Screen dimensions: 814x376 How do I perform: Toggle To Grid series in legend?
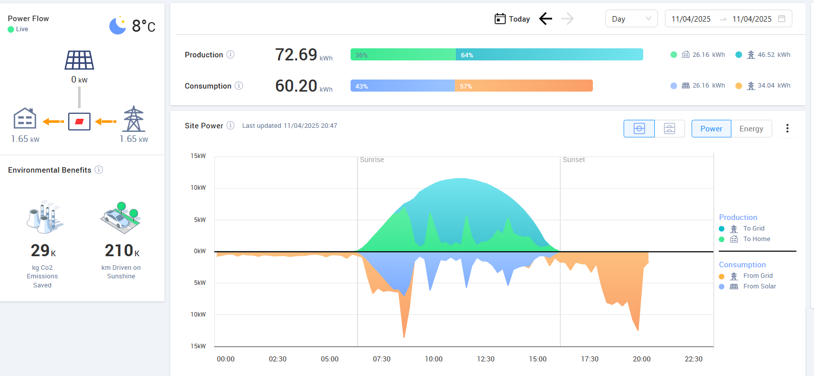tap(753, 229)
